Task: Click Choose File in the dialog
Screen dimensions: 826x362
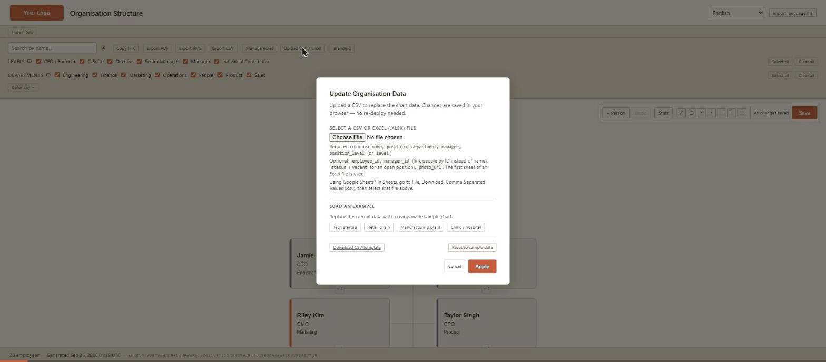Action: [x=347, y=137]
